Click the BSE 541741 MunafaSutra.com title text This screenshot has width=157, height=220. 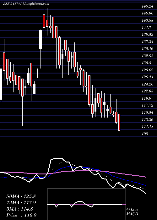26,4
